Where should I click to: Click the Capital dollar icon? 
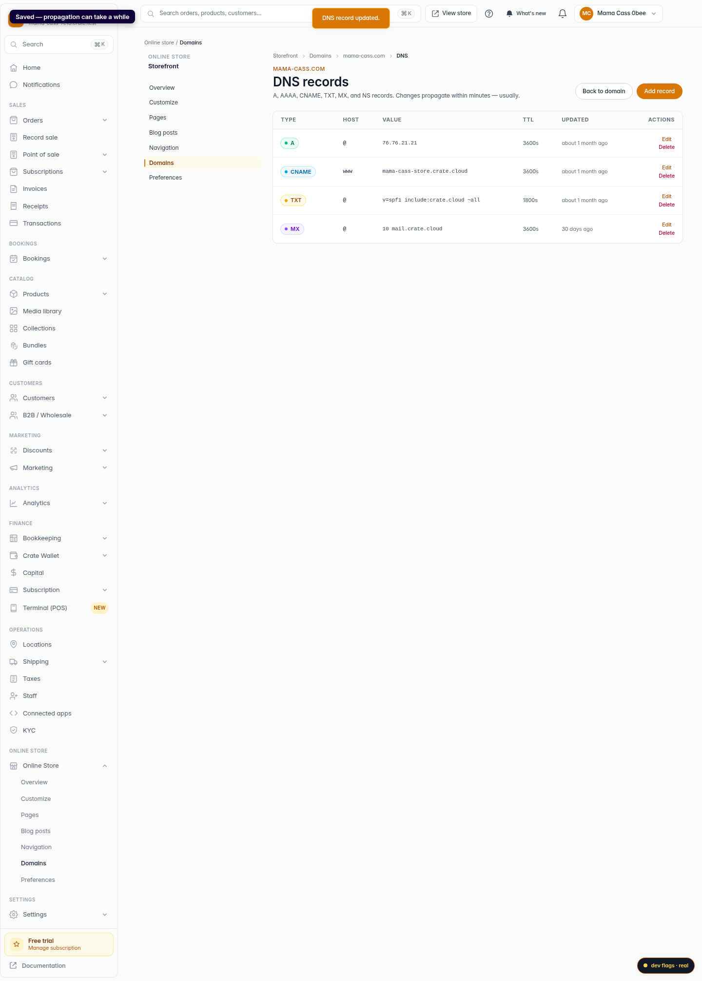[14, 573]
